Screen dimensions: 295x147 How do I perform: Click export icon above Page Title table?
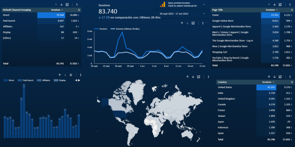coord(280,4)
